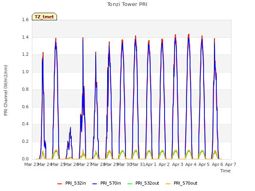The height and width of the screenshot is (191, 255).
Task: Click the green PRI_532out legend swatch
Action: click(130, 184)
